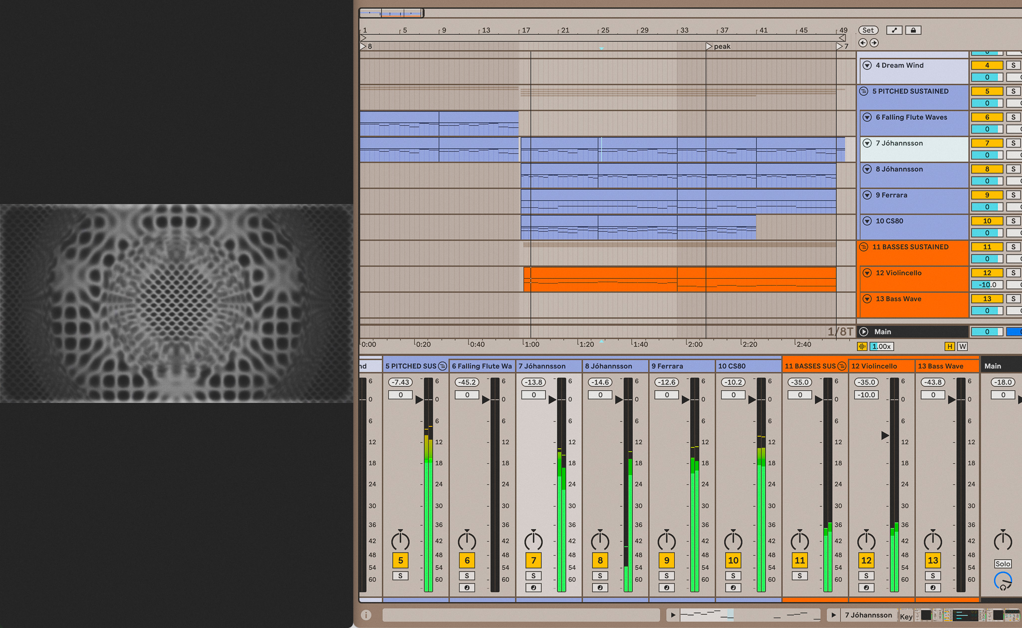Collapse the 5 PITCHED SUSTAINED group in arrangement
The image size is (1022, 628).
pos(864,91)
